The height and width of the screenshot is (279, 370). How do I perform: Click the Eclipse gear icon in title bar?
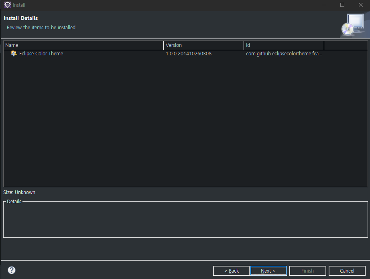click(8, 5)
